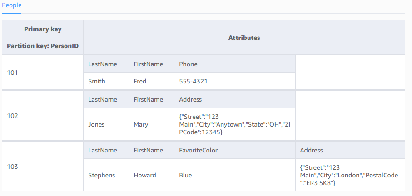Click the Fred first name cell
412x196 pixels.
140,81
